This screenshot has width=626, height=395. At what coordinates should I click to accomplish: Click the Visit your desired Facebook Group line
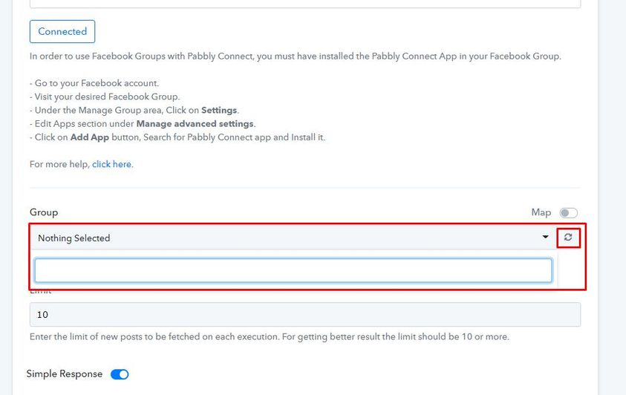(105, 97)
